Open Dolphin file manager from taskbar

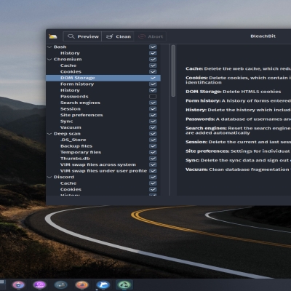tap(103, 284)
